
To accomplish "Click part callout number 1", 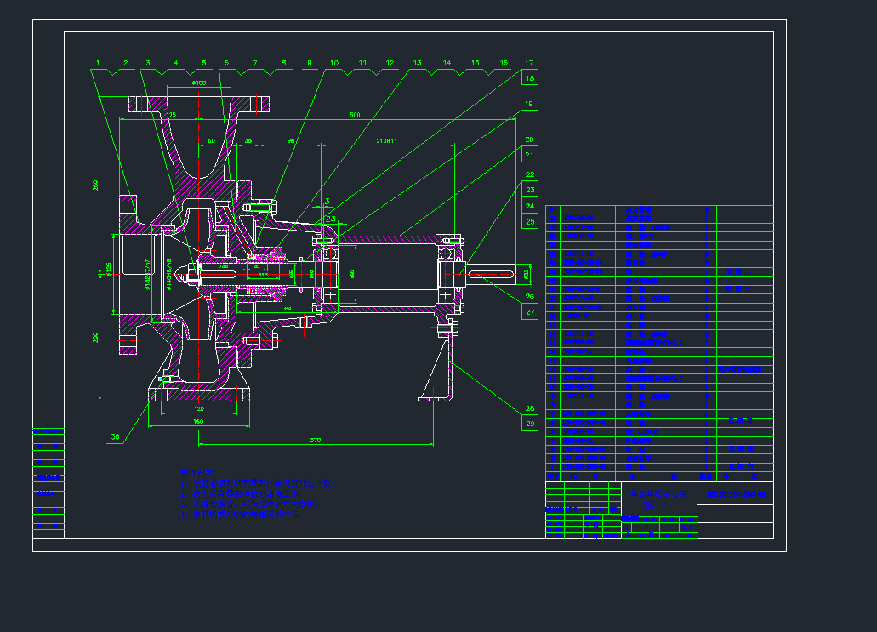I will (99, 63).
